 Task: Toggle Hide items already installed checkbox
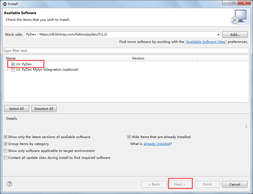click(129, 137)
